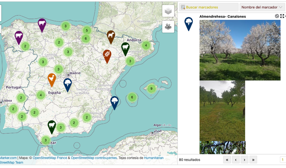Open the blossoming almond trees photo
This screenshot has height=168, width=286.
[240, 50]
